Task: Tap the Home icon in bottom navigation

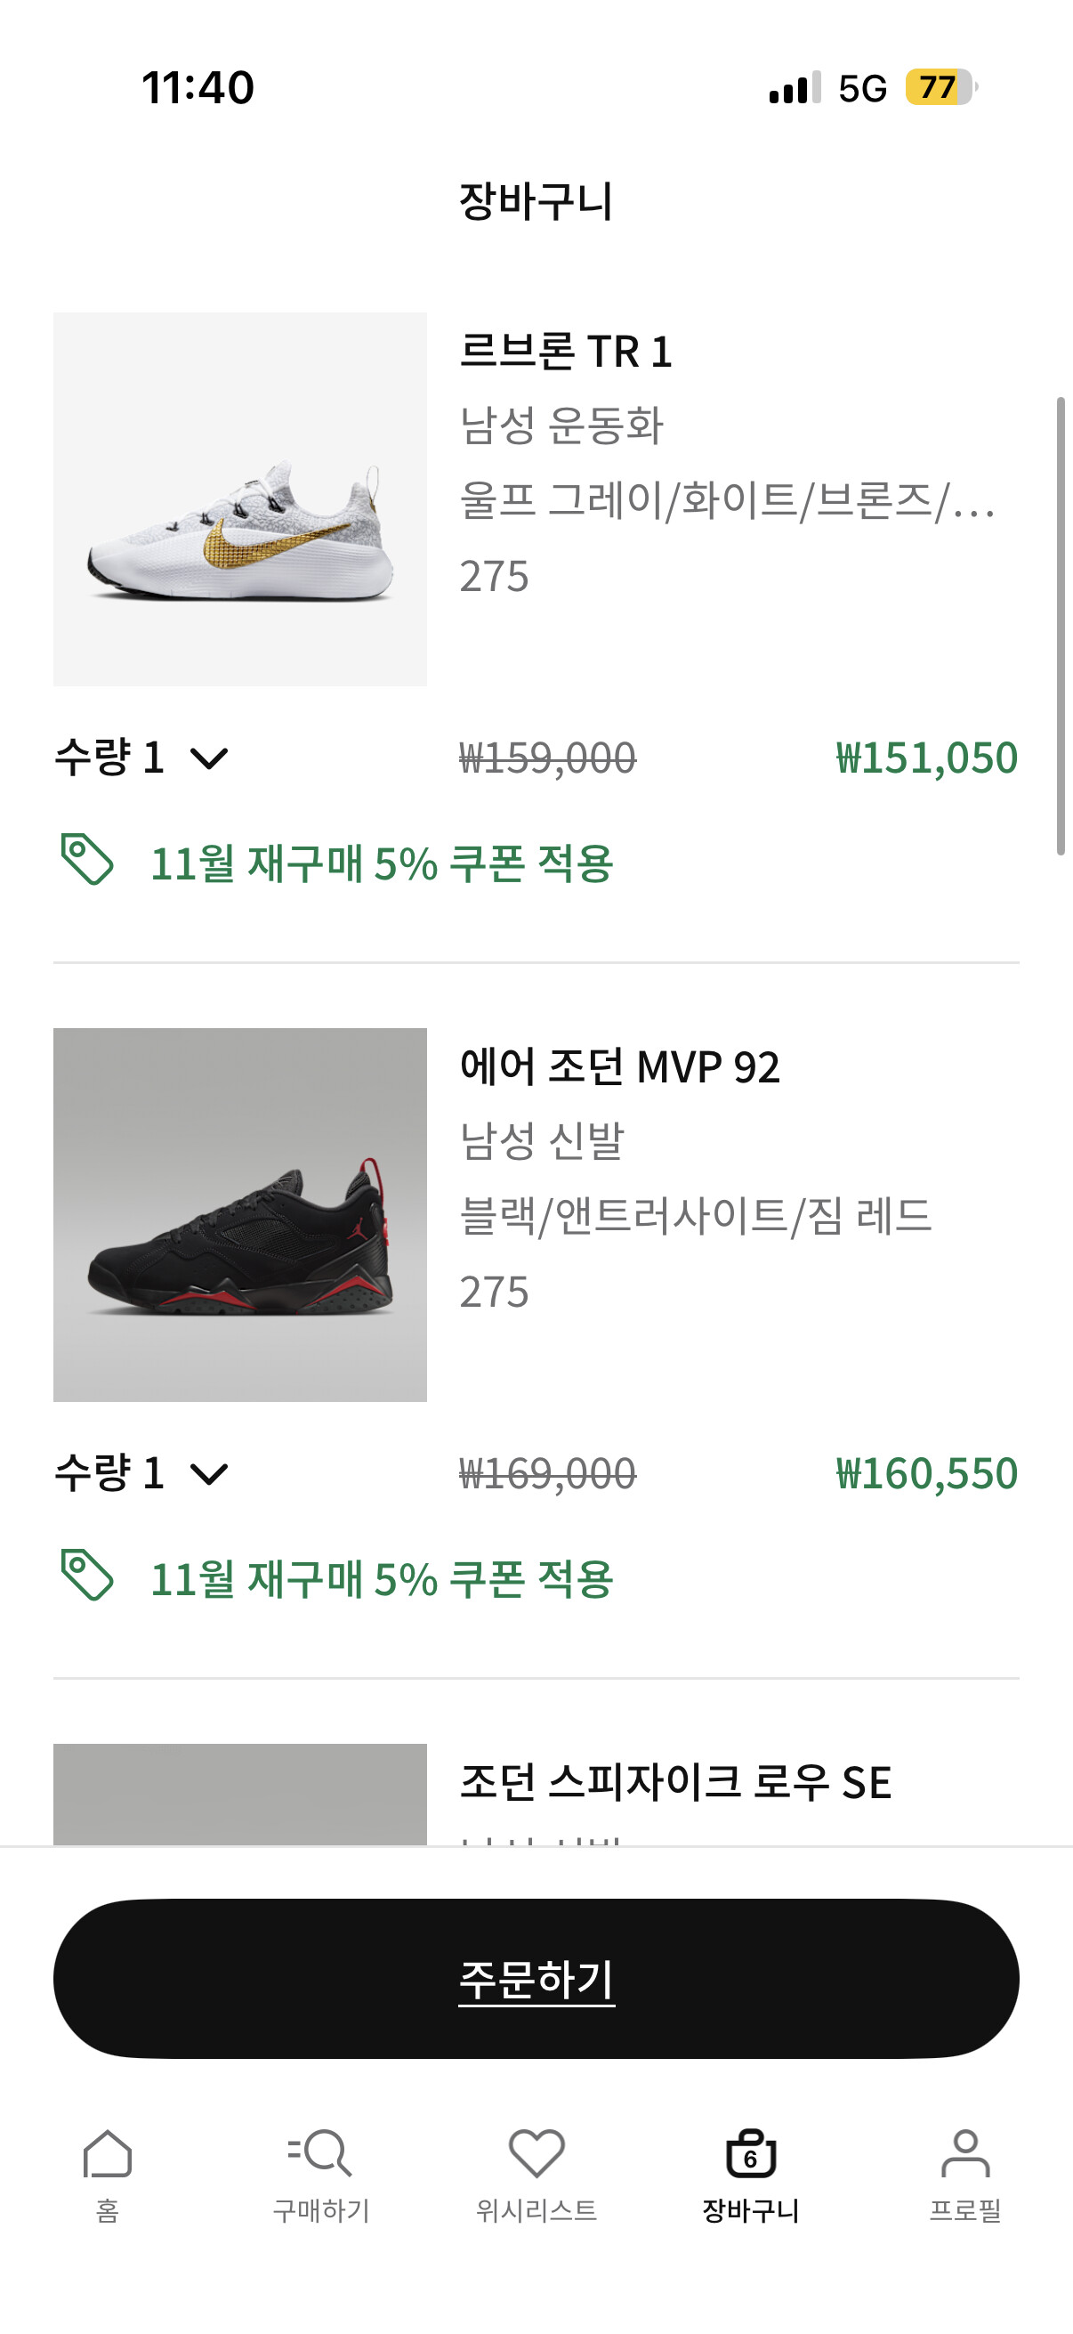Action: 108,2152
